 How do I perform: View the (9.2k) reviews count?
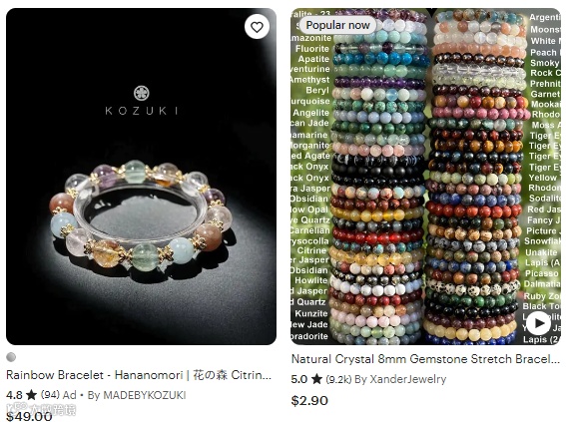coord(338,379)
